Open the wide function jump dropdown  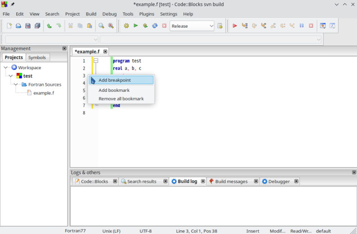(211, 40)
